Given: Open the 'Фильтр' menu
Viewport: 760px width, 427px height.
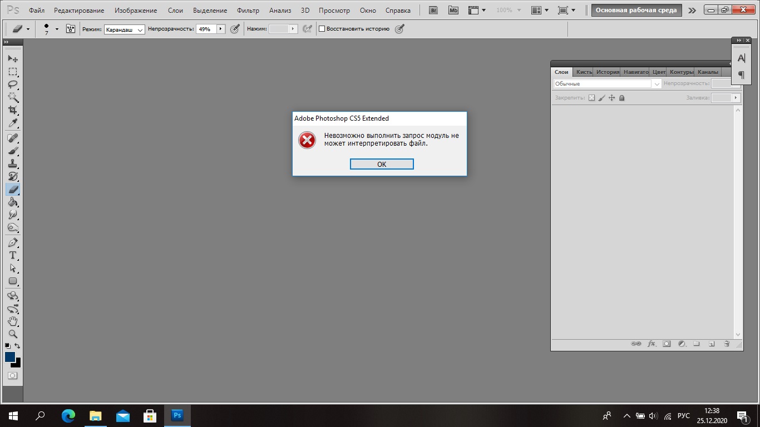Looking at the screenshot, I should (248, 11).
